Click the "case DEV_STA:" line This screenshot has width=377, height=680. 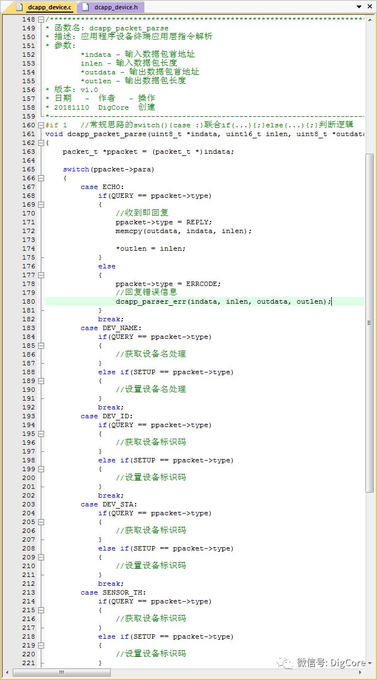(x=109, y=504)
